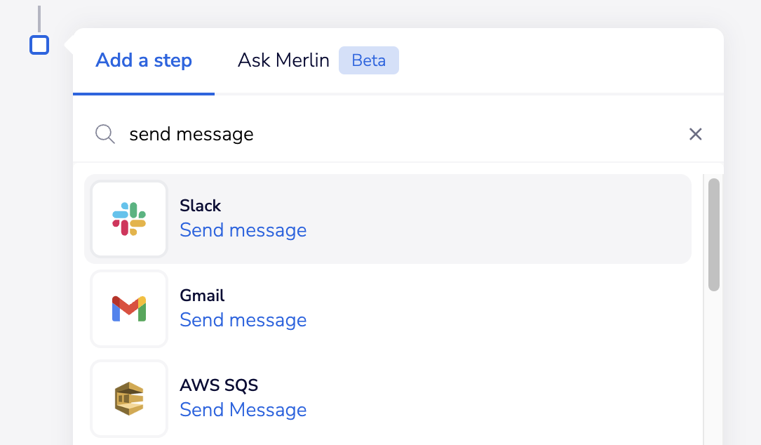This screenshot has width=761, height=445.
Task: Click the AWS SQS app icon
Action: coord(129,399)
